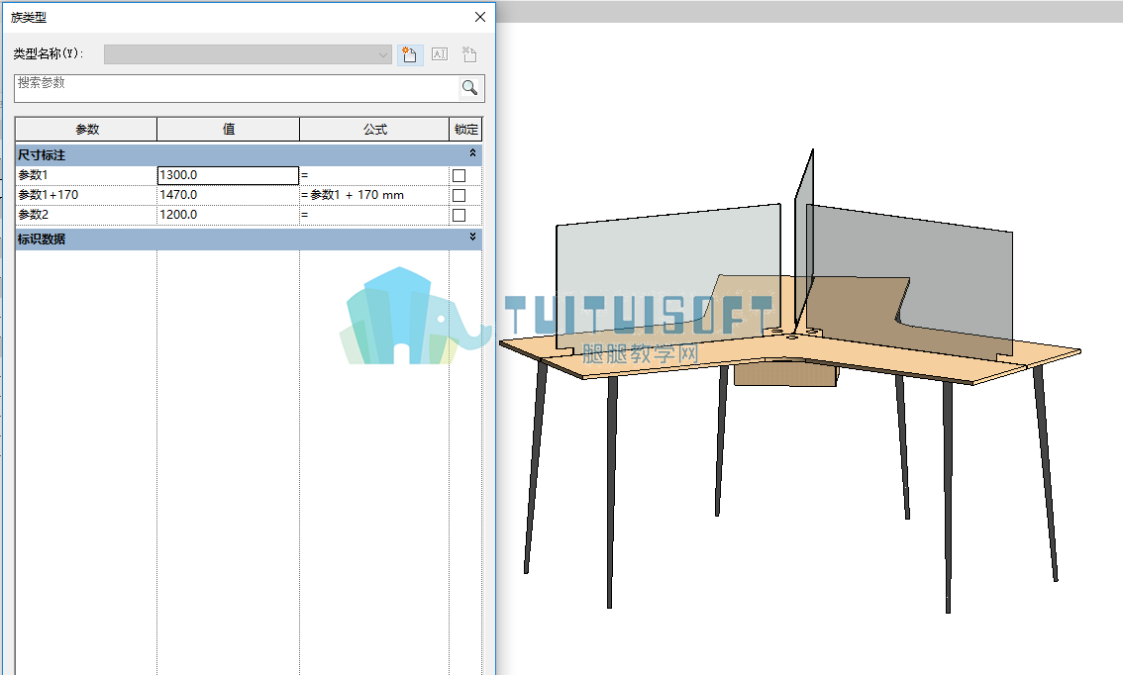
Task: Expand the 标识数据 group
Action: click(x=472, y=237)
